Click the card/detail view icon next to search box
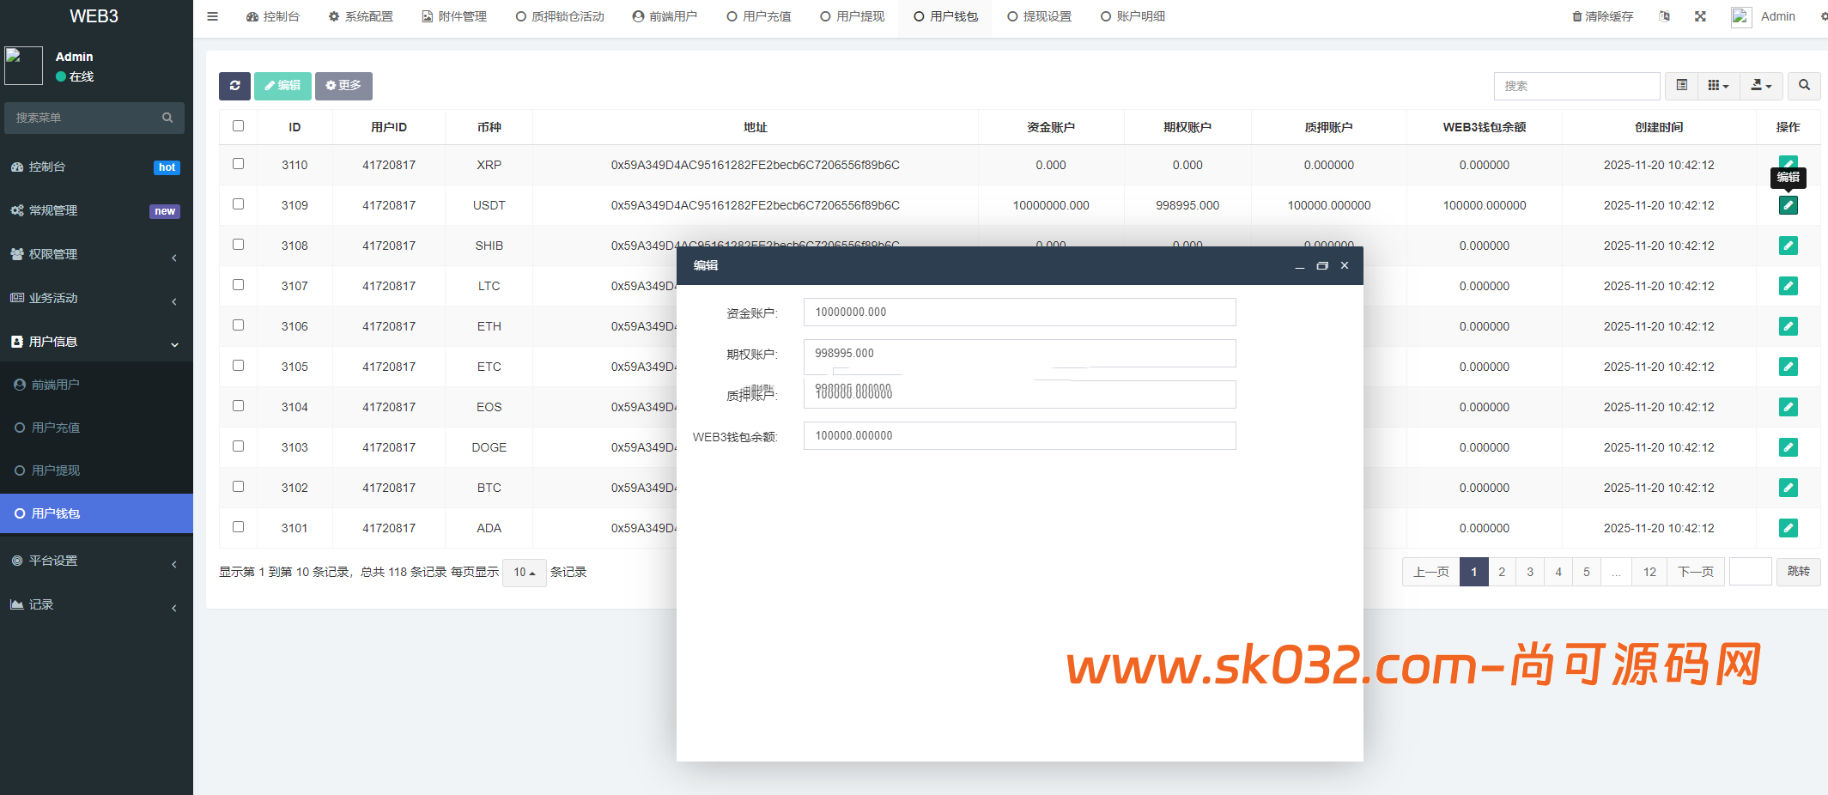The height and width of the screenshot is (795, 1828). [x=1681, y=86]
